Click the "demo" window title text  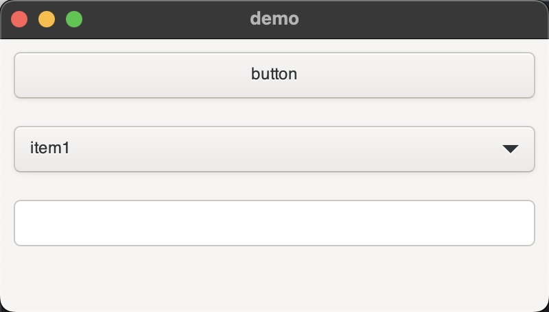tap(274, 18)
